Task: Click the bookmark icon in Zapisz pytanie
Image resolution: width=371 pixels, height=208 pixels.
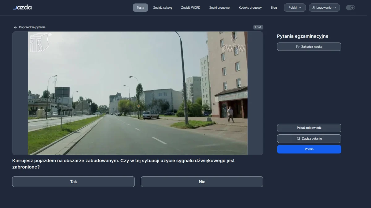Action: [298, 139]
